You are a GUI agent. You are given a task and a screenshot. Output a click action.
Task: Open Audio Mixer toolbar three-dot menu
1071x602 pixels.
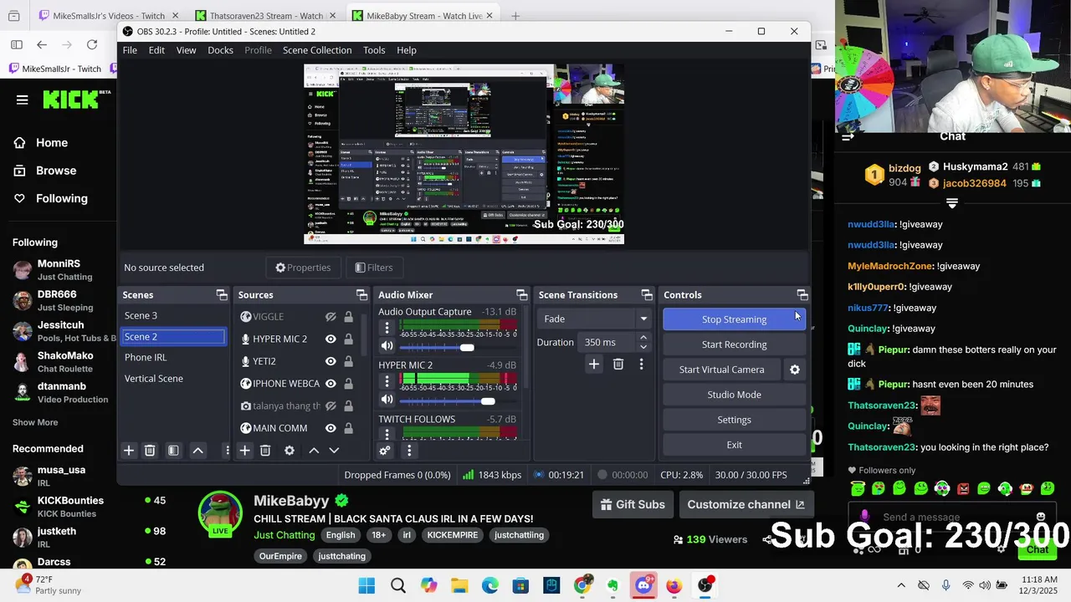pos(409,451)
